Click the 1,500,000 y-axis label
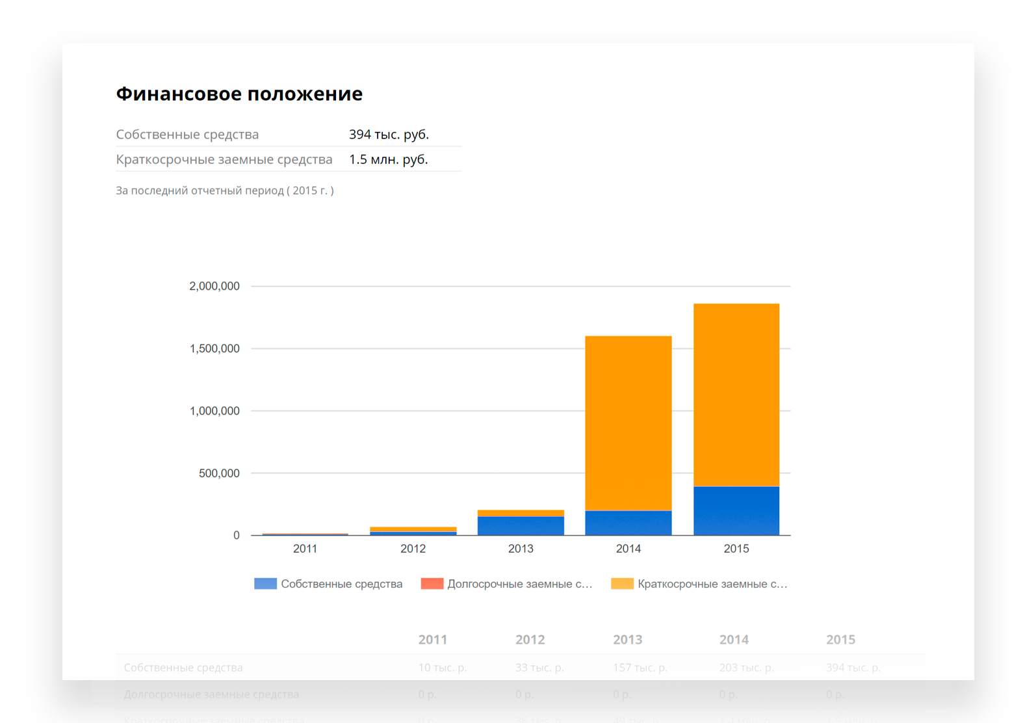Viewport: 1036px width, 723px height. (x=214, y=348)
